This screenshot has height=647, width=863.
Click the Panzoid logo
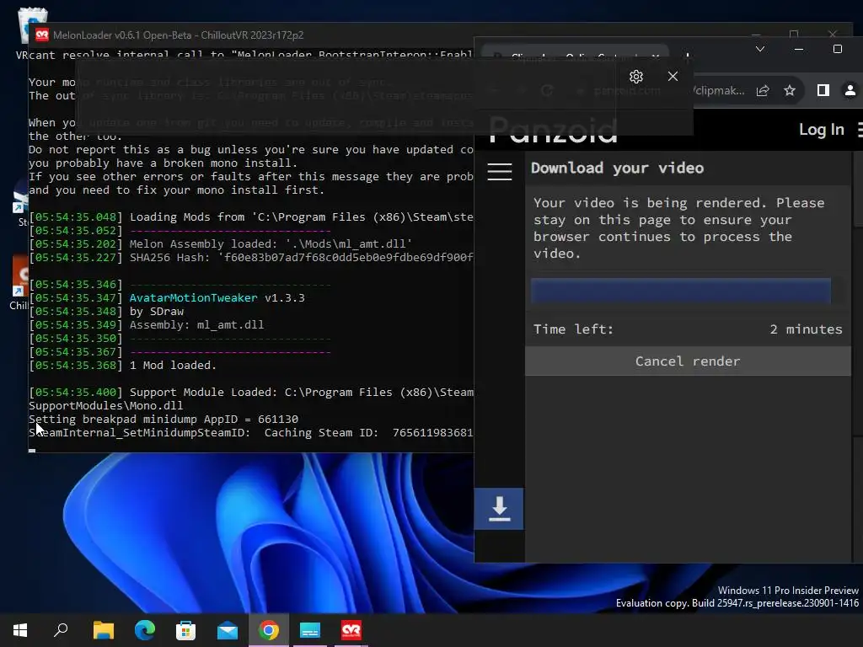(553, 131)
